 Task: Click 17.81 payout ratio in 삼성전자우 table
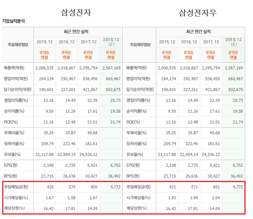[x=193, y=209]
